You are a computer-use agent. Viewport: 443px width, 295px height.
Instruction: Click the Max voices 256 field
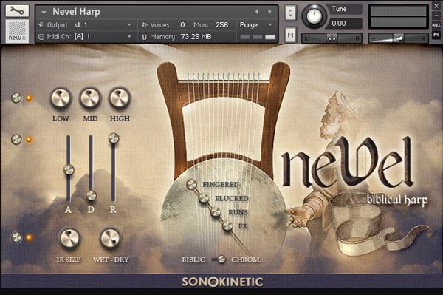[x=221, y=25]
